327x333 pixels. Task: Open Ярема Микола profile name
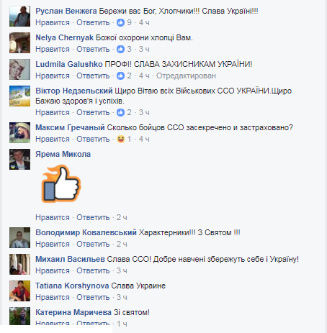click(63, 154)
